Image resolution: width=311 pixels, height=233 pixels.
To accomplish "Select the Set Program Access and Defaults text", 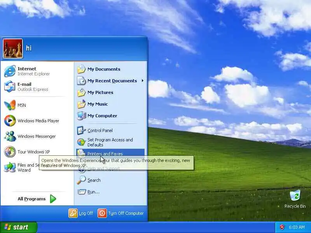I will pos(110,142).
